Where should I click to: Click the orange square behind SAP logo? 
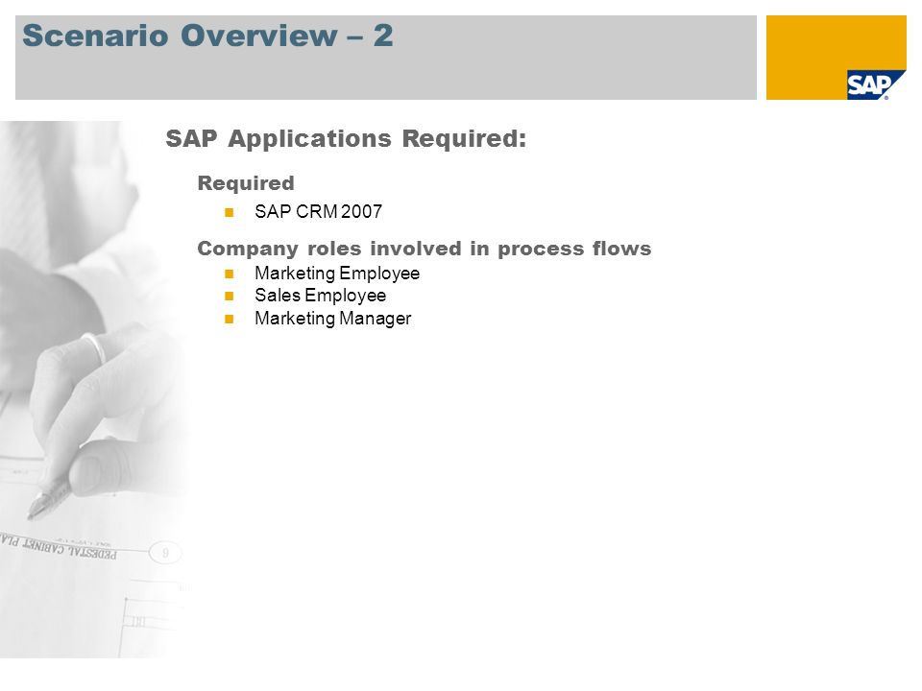click(x=836, y=57)
